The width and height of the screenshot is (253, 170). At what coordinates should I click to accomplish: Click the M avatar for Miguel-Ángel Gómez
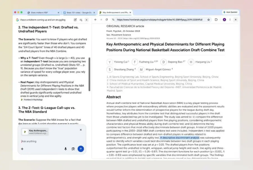click(x=141, y=70)
